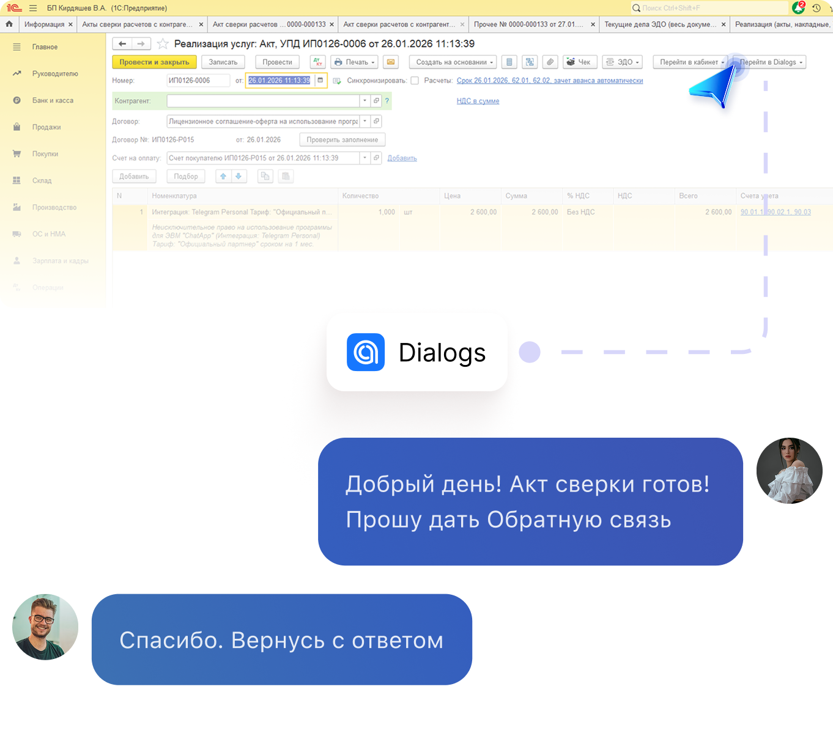Click into the Номер input field
The width and height of the screenshot is (833, 736).
197,81
